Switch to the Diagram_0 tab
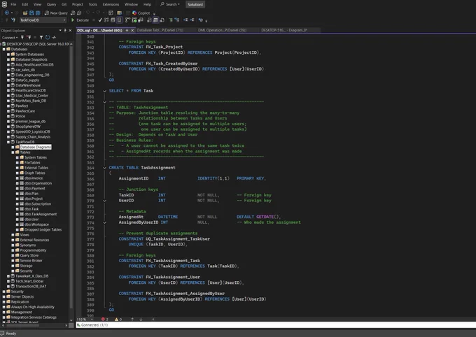Viewport: 476px width, 337px height. 284,30
